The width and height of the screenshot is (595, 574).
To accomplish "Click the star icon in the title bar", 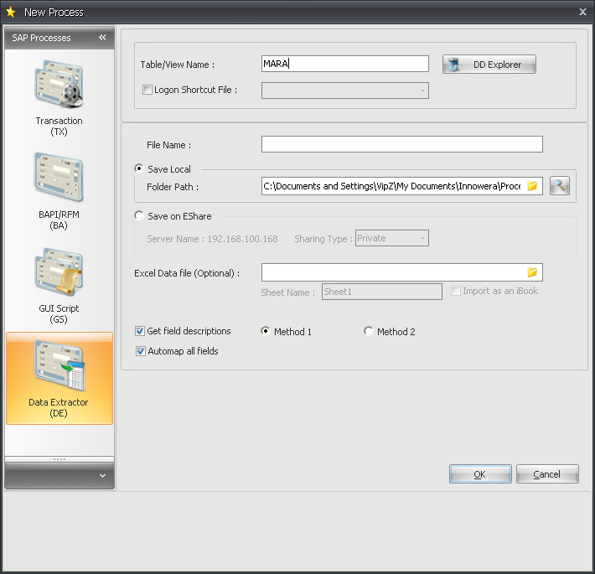I will point(11,12).
